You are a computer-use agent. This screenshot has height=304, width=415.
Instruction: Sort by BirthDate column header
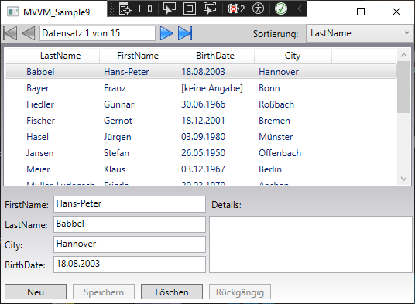click(215, 56)
